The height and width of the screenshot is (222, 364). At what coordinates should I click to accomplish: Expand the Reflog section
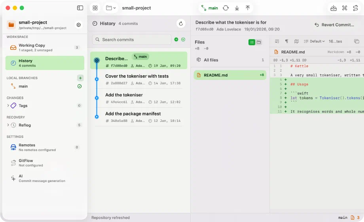pos(8,125)
